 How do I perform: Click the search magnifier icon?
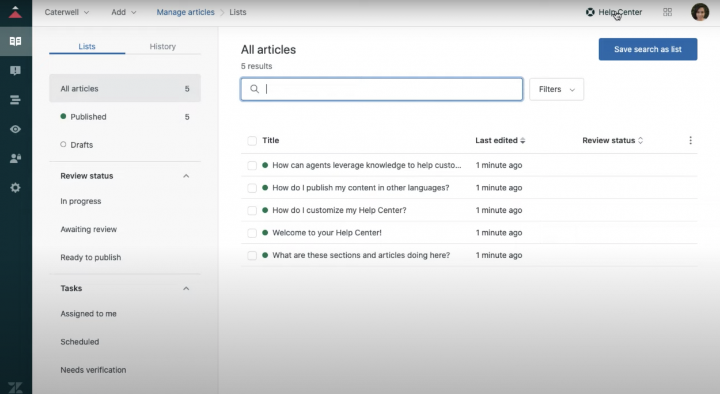tap(255, 89)
